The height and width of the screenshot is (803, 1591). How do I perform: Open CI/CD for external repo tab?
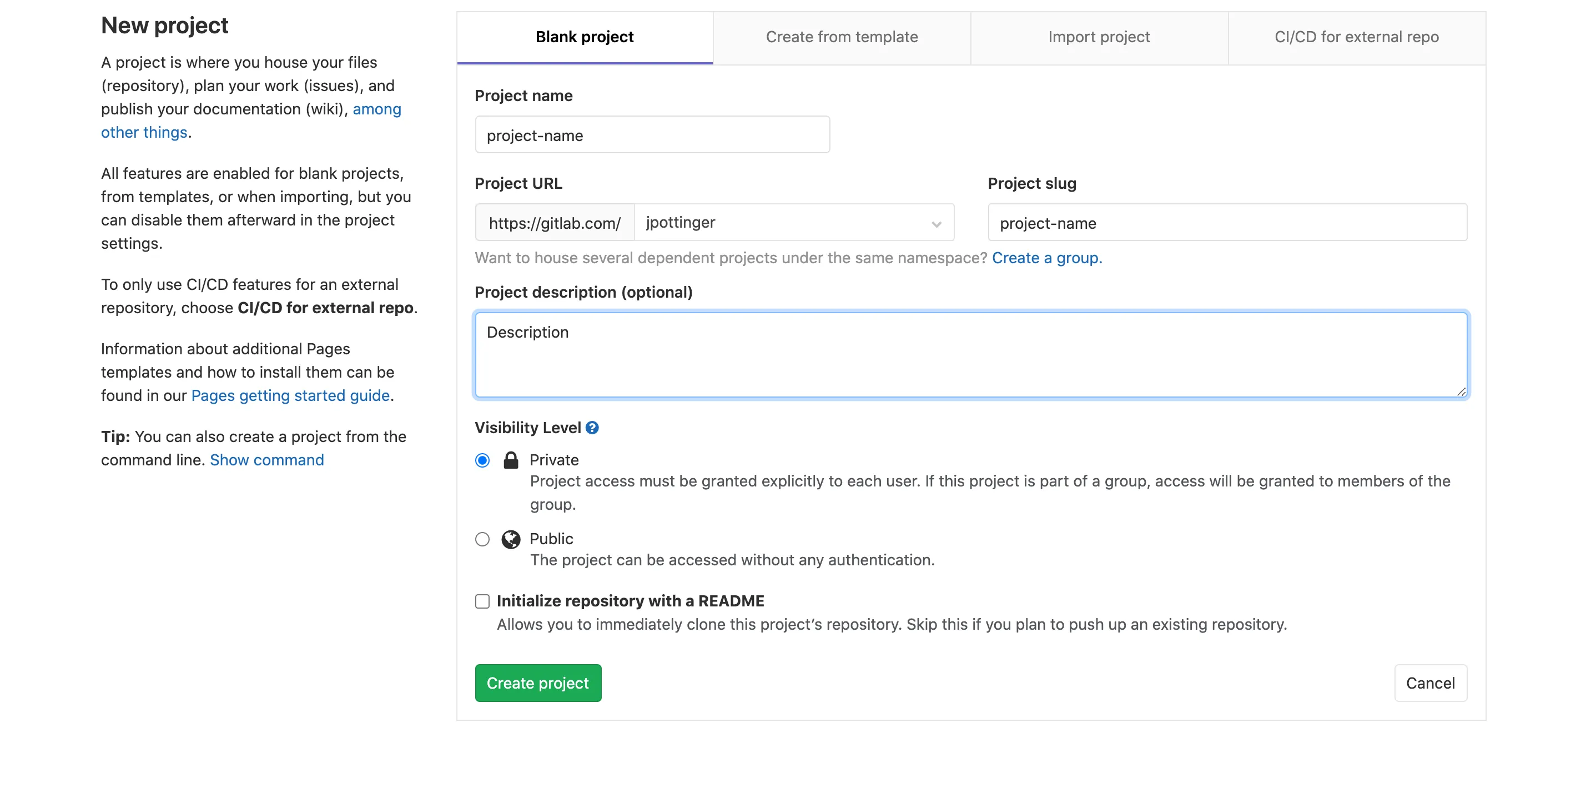click(1356, 37)
